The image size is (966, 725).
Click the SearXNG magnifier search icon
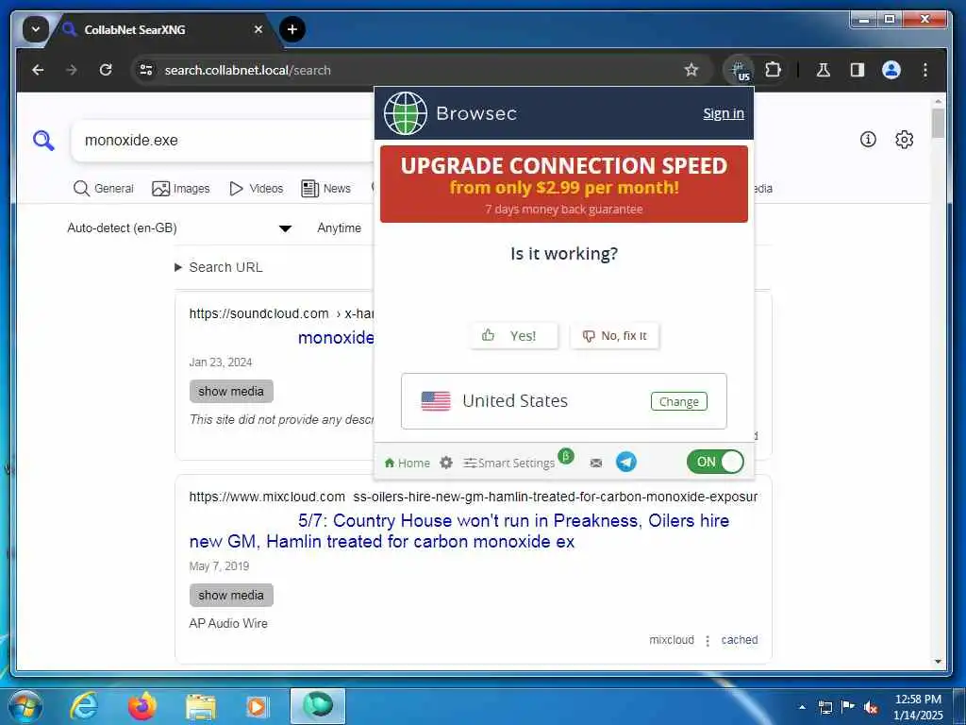(43, 141)
